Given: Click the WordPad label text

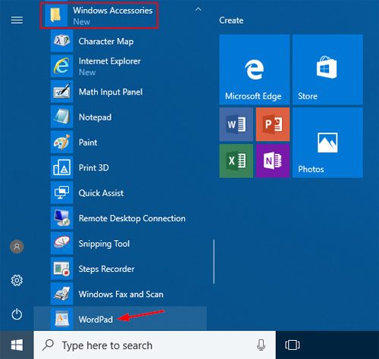Looking at the screenshot, I should (96, 320).
